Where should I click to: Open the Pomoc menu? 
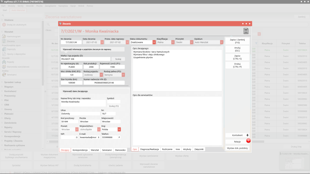click(x=90, y=6)
